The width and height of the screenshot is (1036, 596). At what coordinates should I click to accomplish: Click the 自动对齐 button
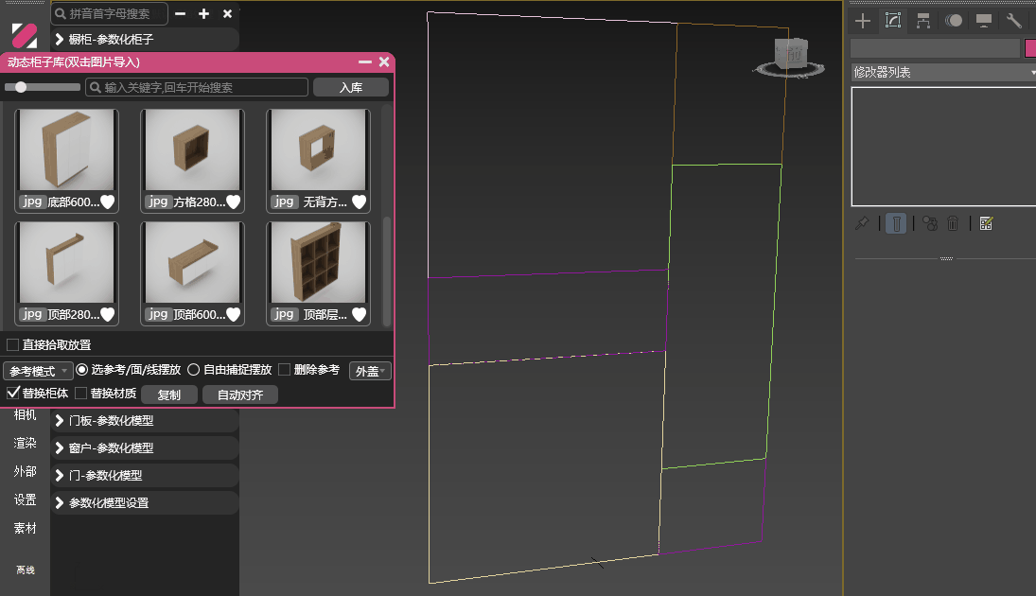[240, 394]
